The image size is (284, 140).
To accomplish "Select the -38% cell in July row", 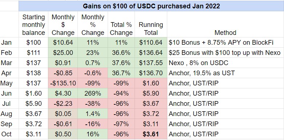I will click(93, 103).
